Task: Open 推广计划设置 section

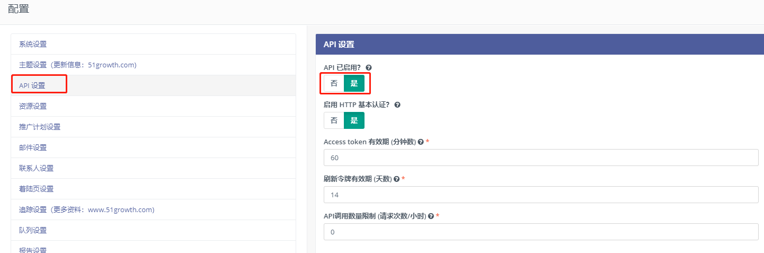Action: point(40,127)
